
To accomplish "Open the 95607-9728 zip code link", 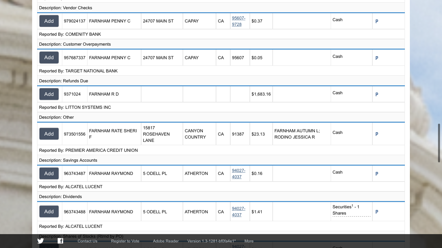I will coord(239,21).
